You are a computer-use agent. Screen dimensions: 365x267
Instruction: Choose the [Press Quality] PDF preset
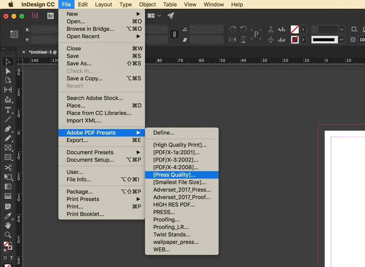(x=181, y=175)
